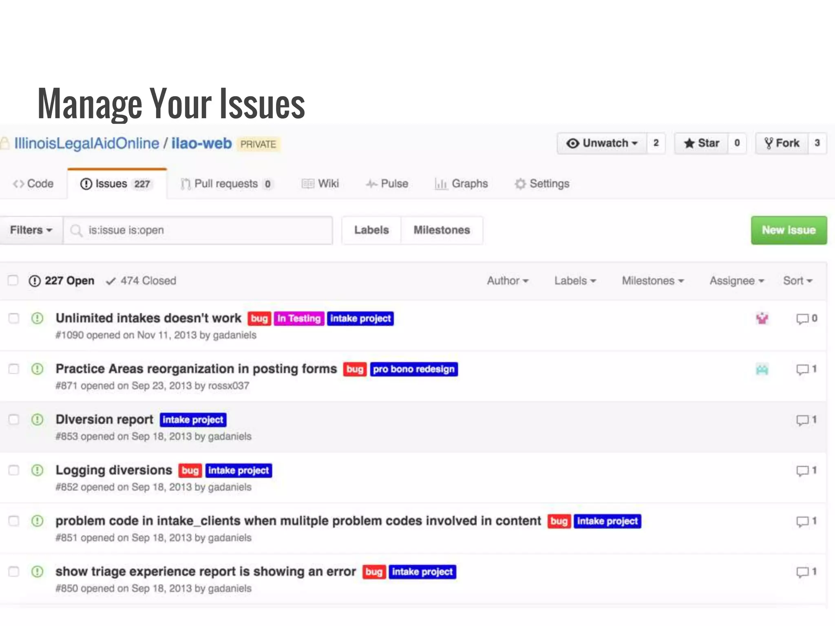Viewport: 835px width, 626px height.
Task: Click the pink In Testing label
Action: click(x=299, y=318)
